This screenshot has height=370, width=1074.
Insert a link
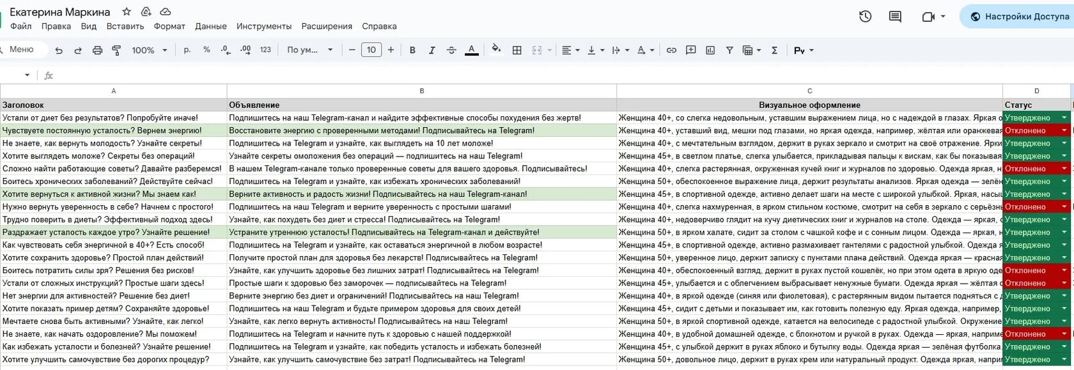671,50
